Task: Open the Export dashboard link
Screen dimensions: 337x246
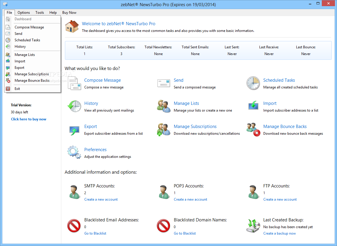Action: [90, 127]
